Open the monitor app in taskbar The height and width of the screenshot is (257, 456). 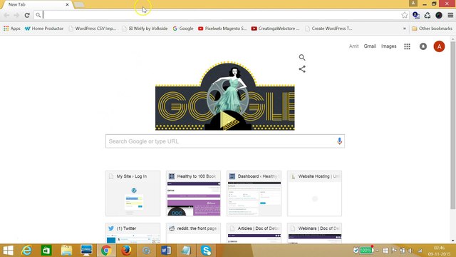coord(86,251)
